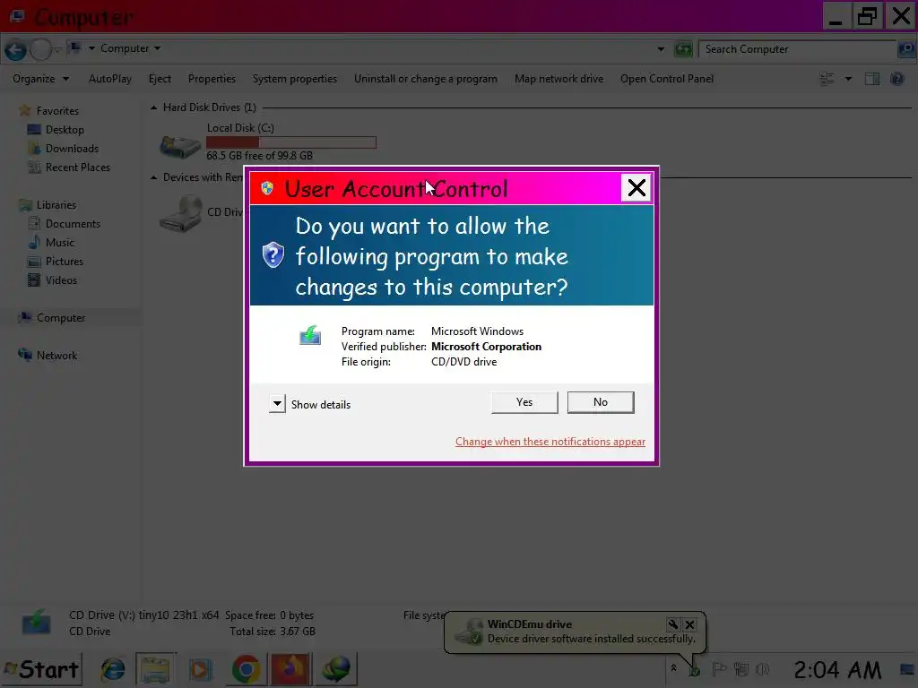Click the Action Center flag icon
This screenshot has width=918, height=688.
point(719,668)
